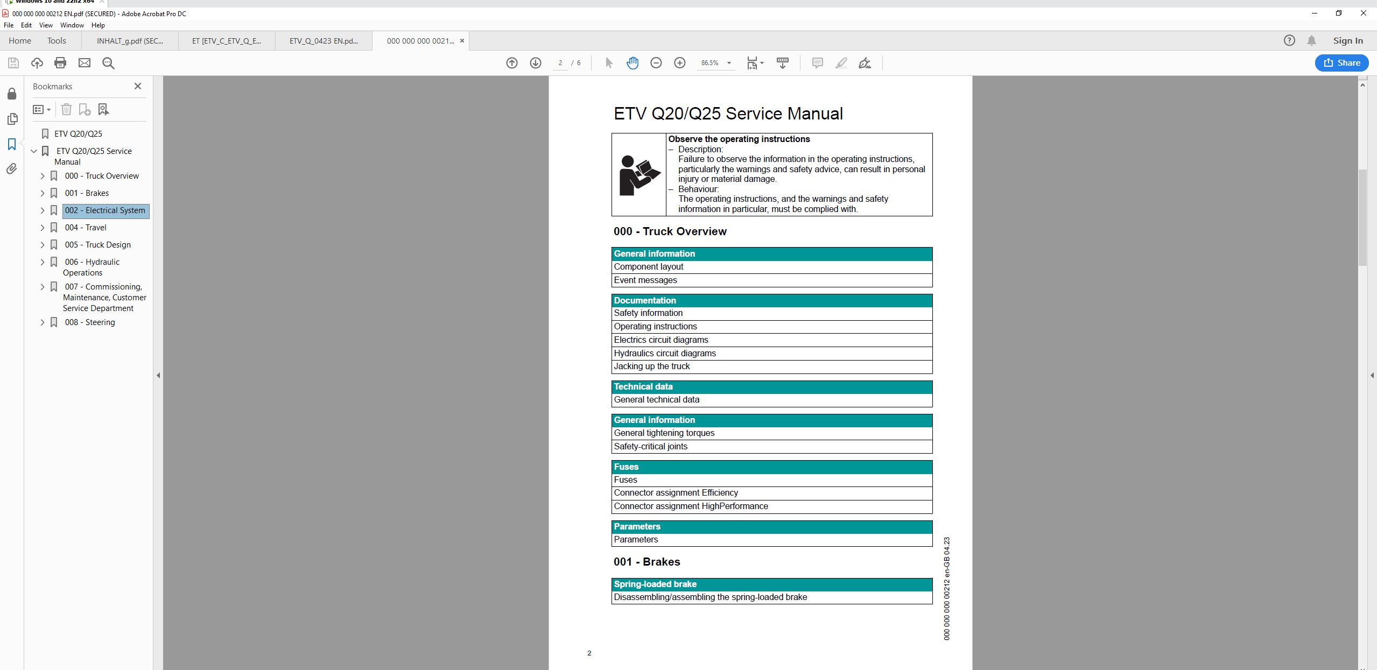Enable scrolling mode keyboard icon
This screenshot has height=670, width=1377.
(783, 63)
